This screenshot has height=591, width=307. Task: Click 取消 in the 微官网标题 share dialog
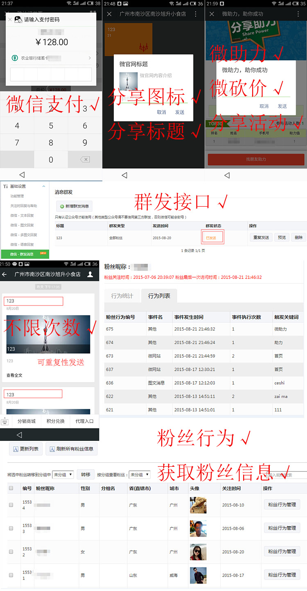[x=161, y=112]
